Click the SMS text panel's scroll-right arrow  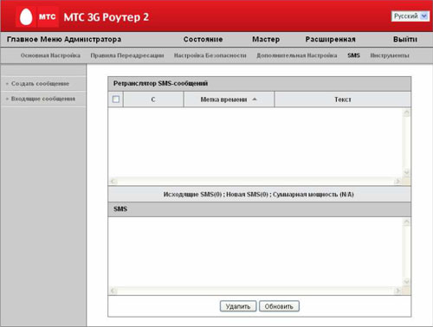click(397, 291)
